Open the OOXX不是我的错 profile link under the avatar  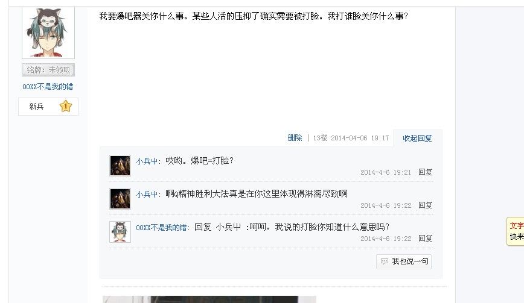[x=48, y=87]
